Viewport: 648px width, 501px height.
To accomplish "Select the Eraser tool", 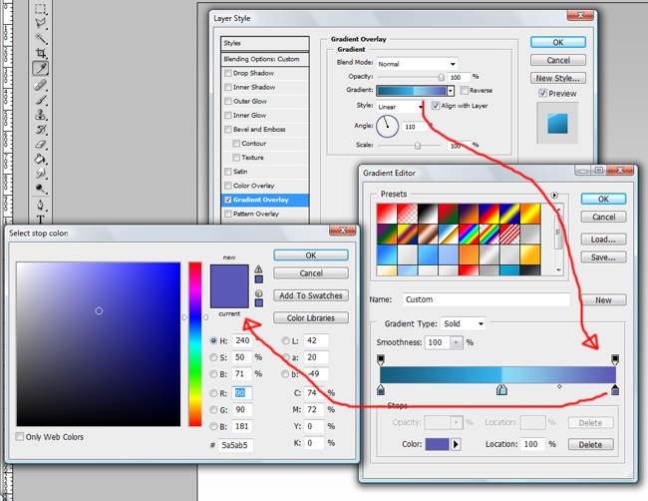I will coord(41,143).
